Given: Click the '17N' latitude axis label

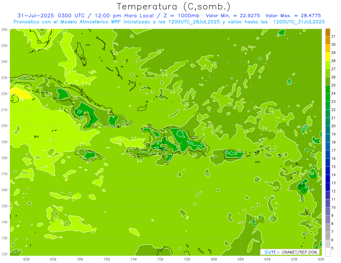Looking at the screenshot, I should tap(4, 174).
